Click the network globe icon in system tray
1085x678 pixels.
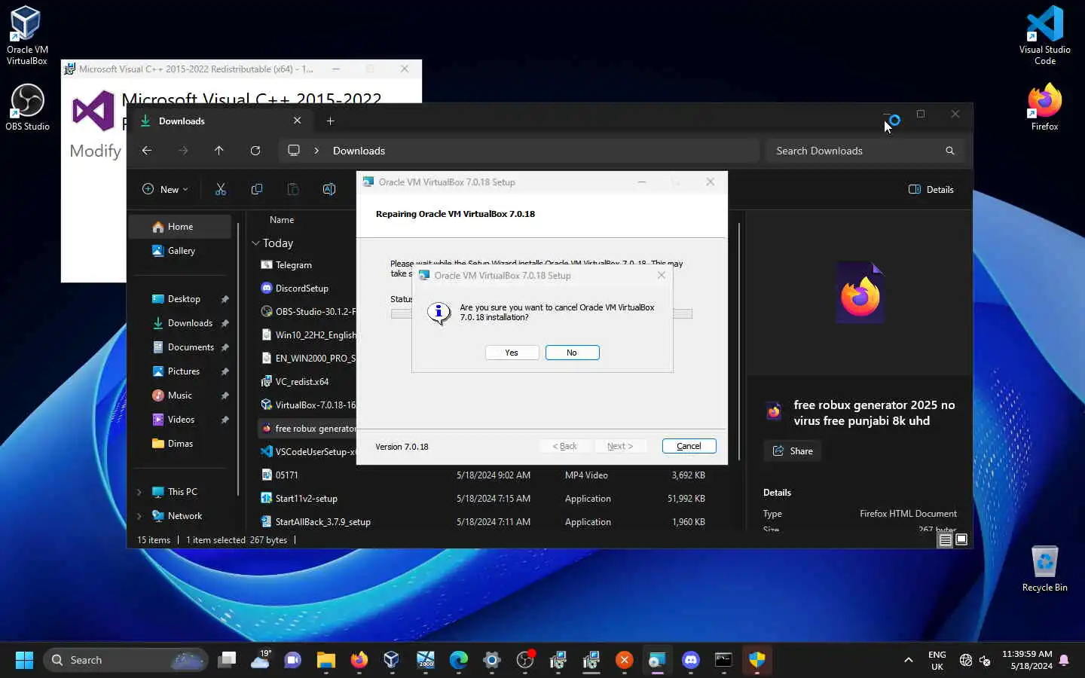pyautogui.click(x=966, y=661)
